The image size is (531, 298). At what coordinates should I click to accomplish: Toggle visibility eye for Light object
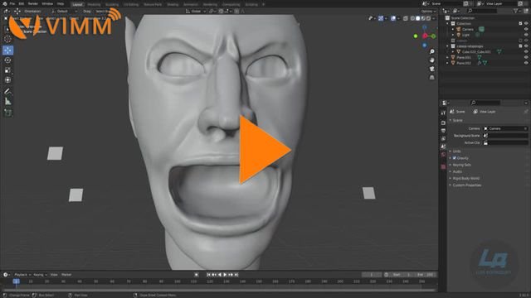coord(526,35)
